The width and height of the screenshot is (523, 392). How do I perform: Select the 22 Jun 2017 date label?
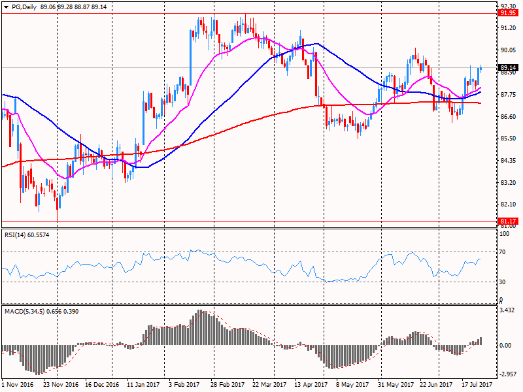(x=436, y=385)
